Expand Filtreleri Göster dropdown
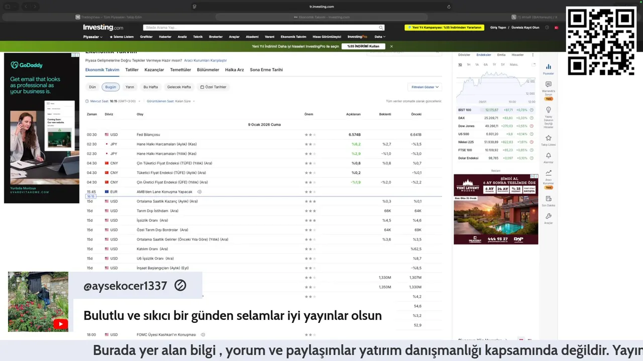Image resolution: width=643 pixels, height=361 pixels. point(425,87)
